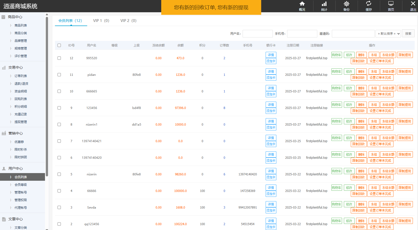
Task: Open the 首页 monitor icon
Action: (391, 4)
